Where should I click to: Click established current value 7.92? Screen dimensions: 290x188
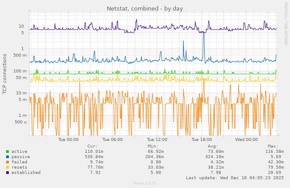point(95,173)
